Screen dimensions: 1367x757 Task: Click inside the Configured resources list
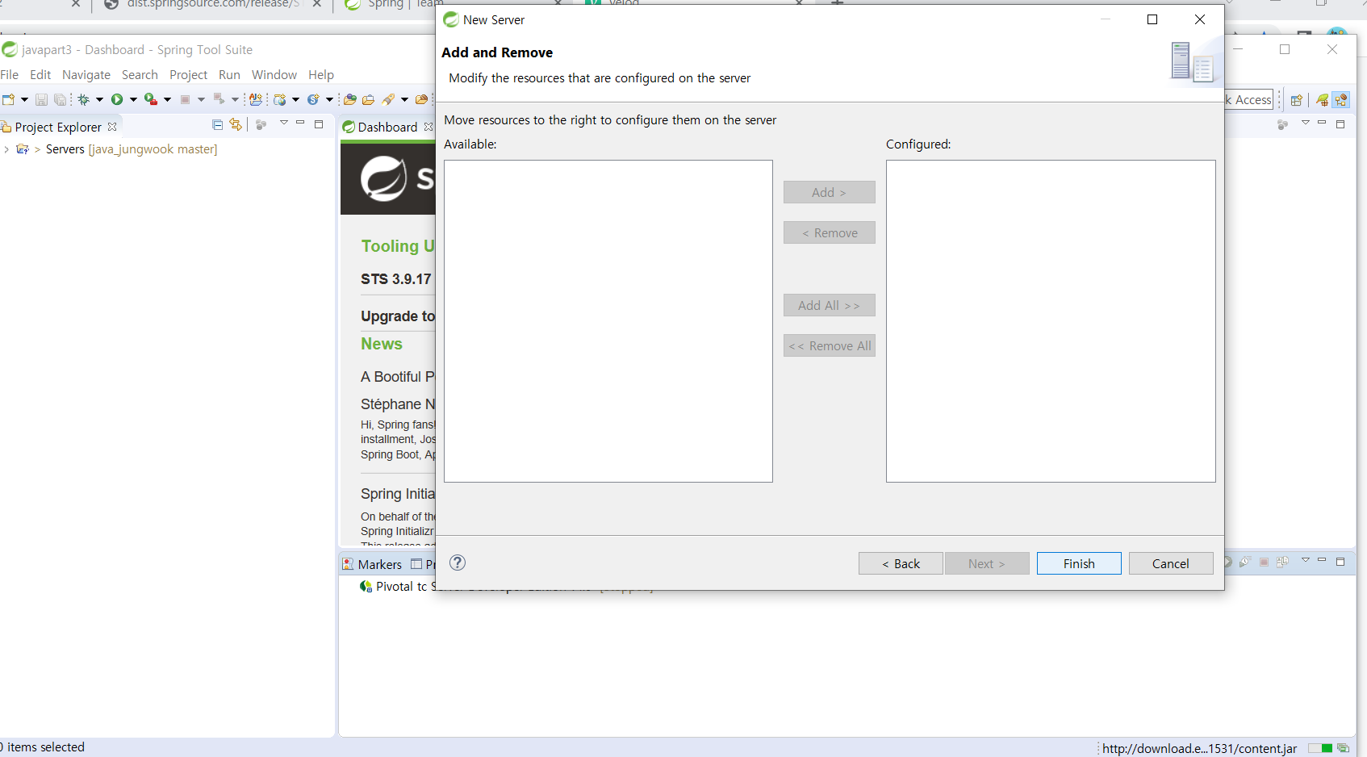1051,321
